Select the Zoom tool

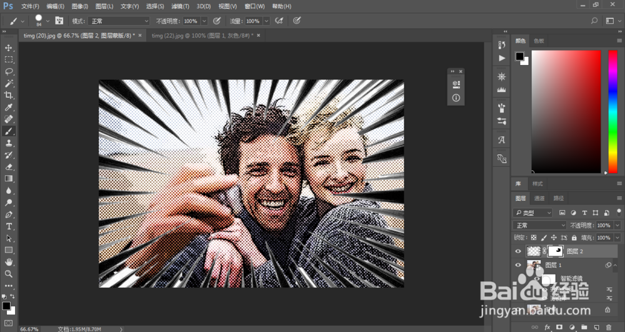8,274
